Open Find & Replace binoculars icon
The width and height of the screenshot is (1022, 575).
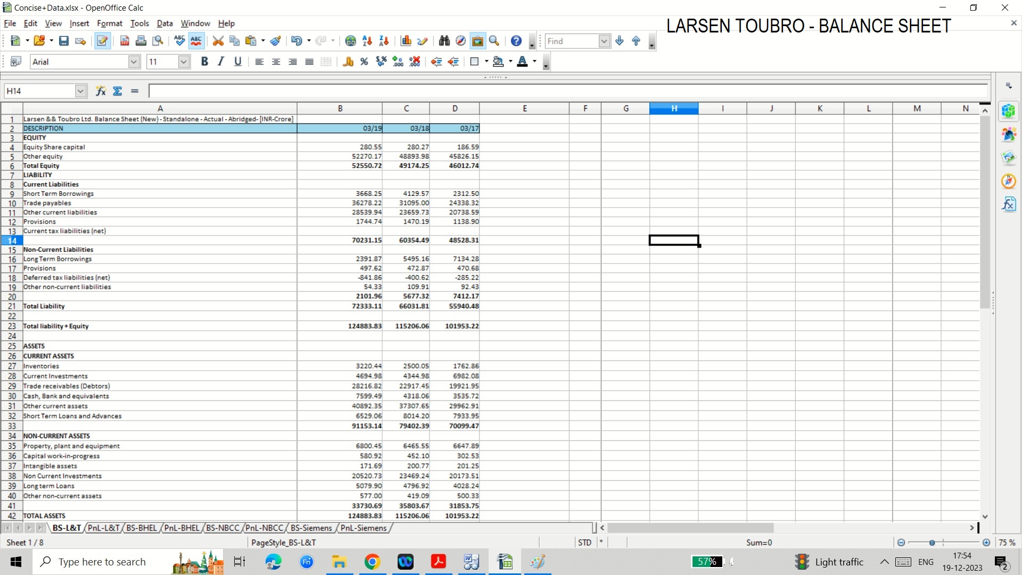444,41
